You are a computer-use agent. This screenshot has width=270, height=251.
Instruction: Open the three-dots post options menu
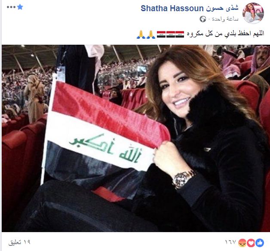[11, 7]
